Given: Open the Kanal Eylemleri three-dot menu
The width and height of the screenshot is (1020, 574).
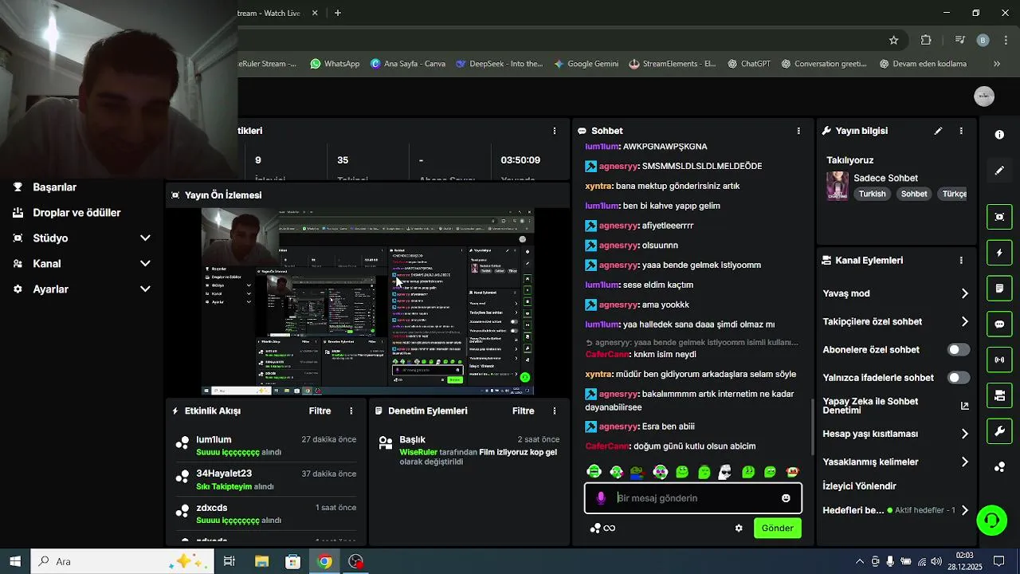Looking at the screenshot, I should point(961,261).
